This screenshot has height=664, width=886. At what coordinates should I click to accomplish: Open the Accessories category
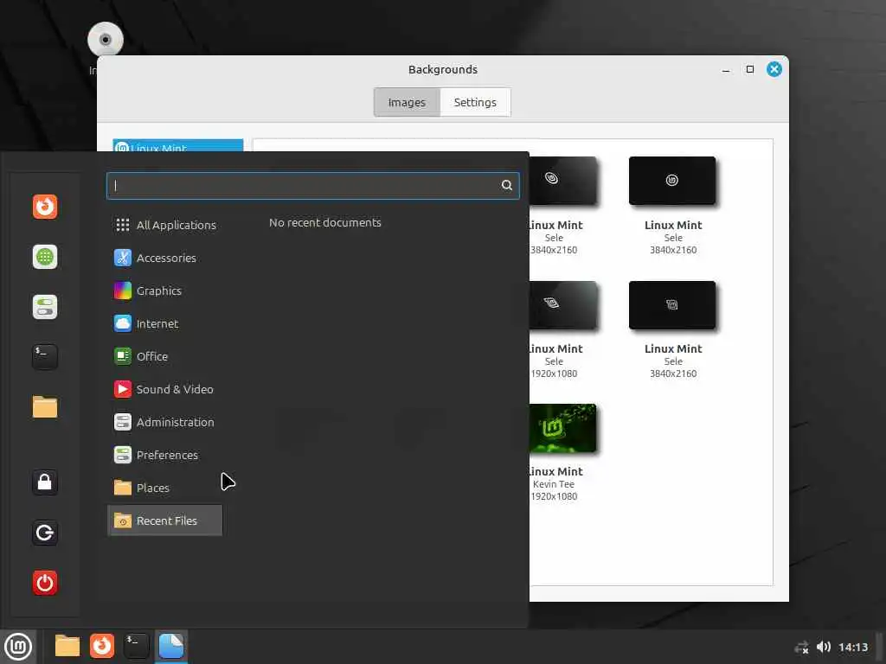click(165, 258)
